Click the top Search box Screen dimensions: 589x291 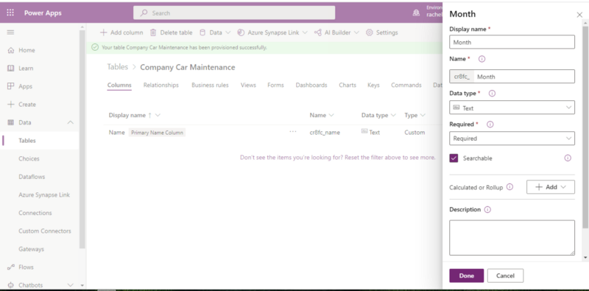(234, 13)
